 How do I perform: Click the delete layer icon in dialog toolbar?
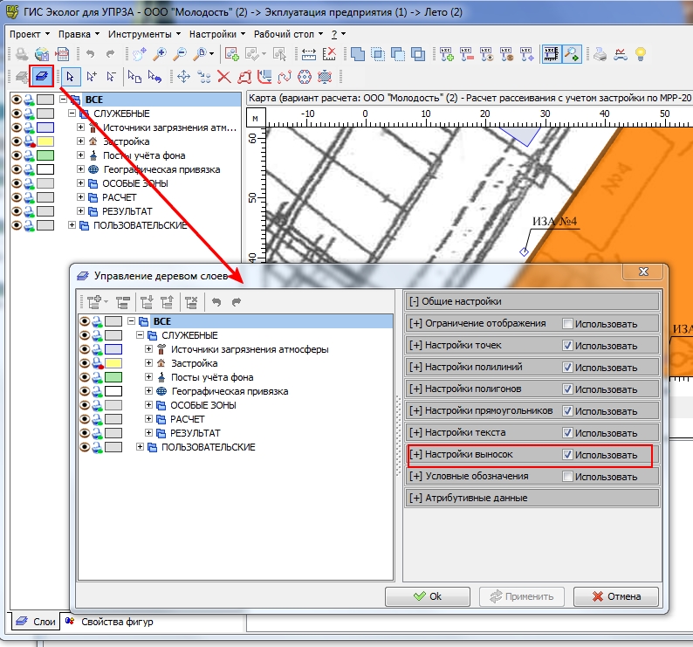(x=191, y=302)
